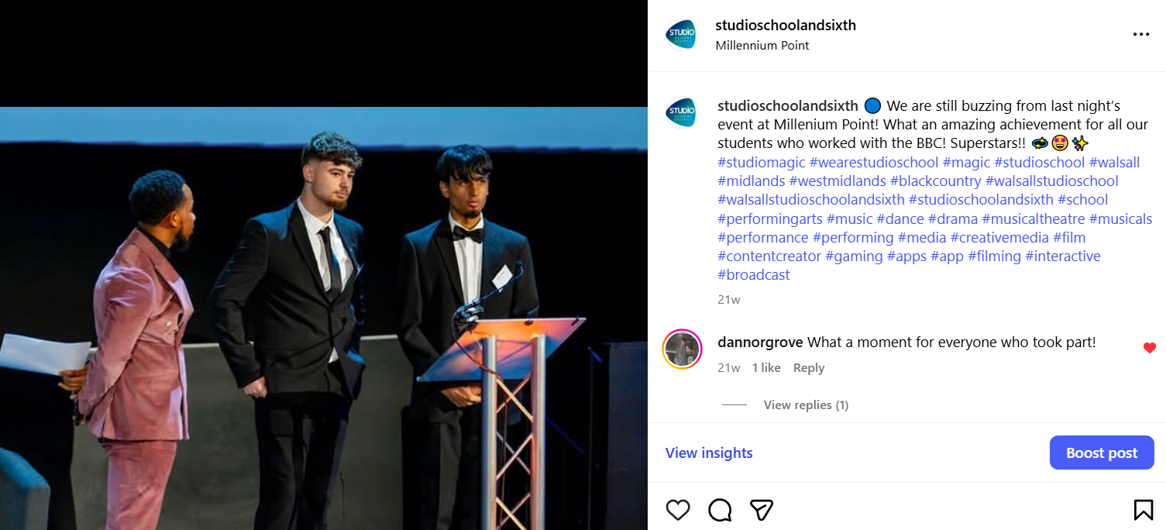Viewport: 1166px width, 530px height.
Task: Like the post with the heart icon
Action: [678, 509]
